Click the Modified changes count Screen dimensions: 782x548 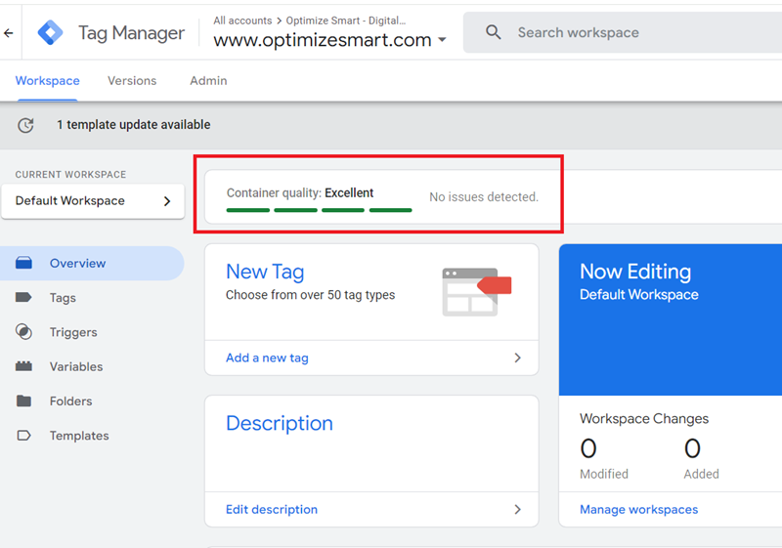pyautogui.click(x=588, y=448)
